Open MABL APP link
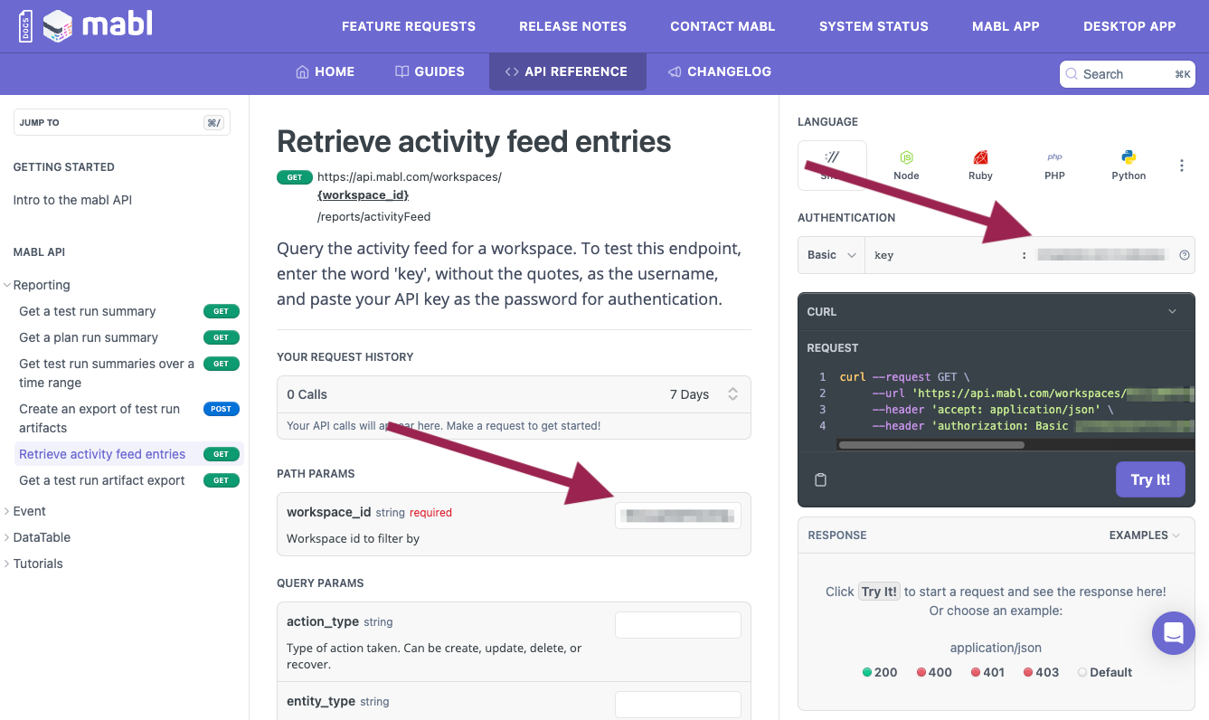1209x720 pixels. click(1006, 26)
